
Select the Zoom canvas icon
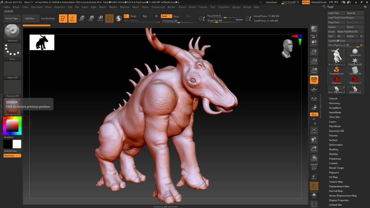(x=314, y=52)
